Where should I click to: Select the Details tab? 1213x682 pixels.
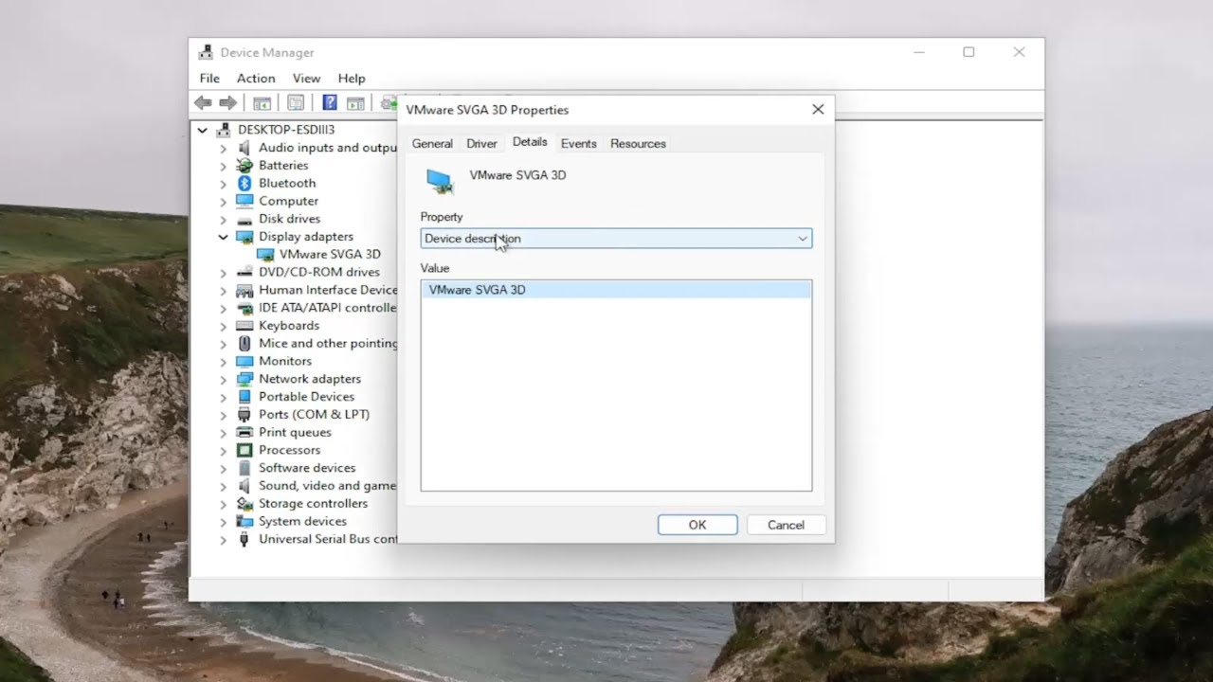pos(530,142)
